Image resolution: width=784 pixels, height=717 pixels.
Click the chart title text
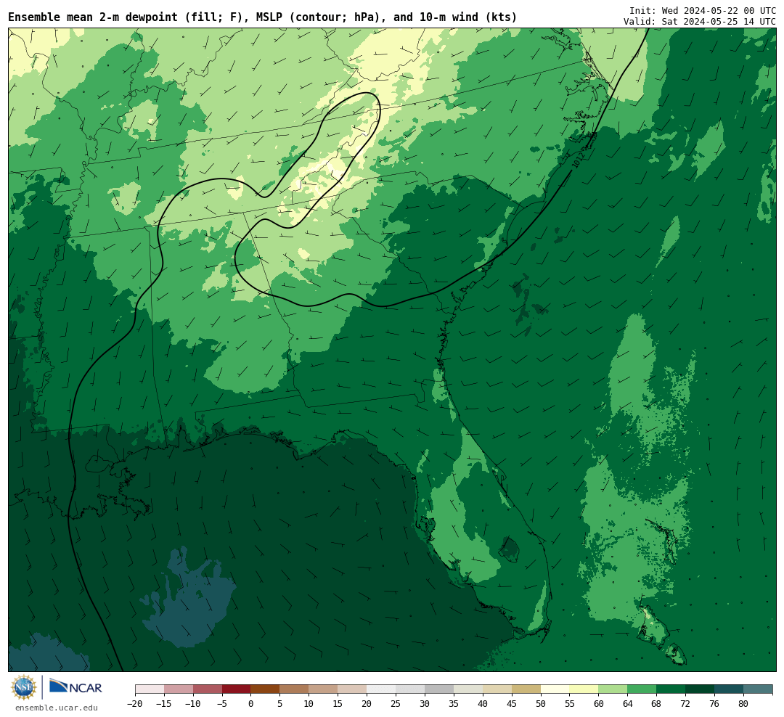(x=263, y=17)
